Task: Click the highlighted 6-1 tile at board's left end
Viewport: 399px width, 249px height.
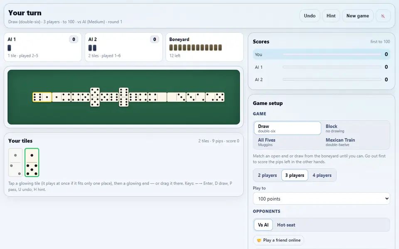Action: (42, 97)
